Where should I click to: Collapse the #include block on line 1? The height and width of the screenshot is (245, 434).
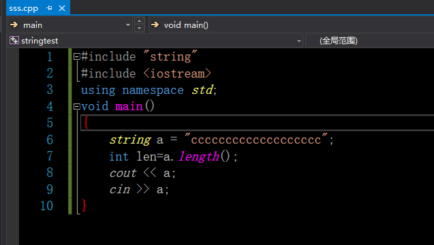77,56
